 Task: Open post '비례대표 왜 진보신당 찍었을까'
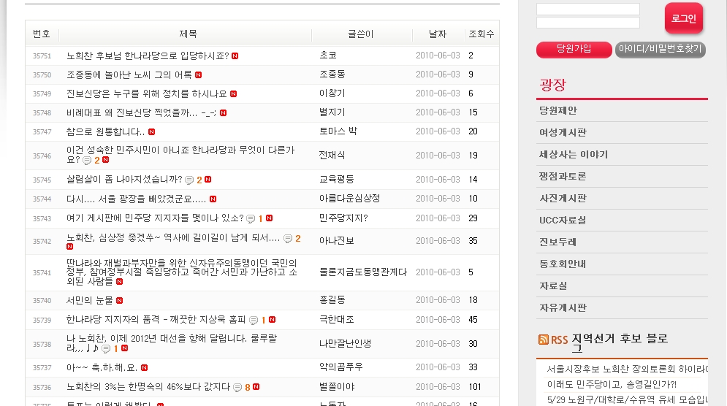coord(142,113)
